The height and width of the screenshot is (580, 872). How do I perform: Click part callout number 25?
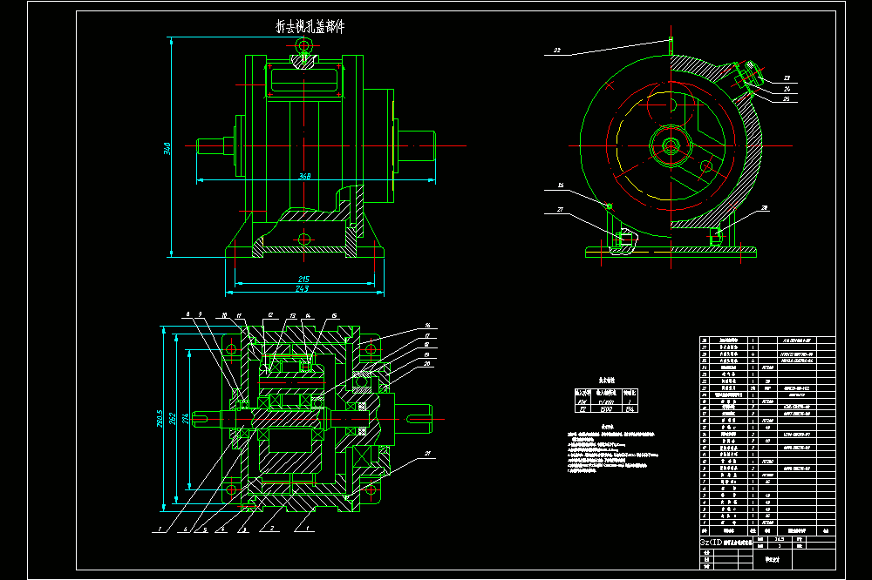pyautogui.click(x=787, y=99)
